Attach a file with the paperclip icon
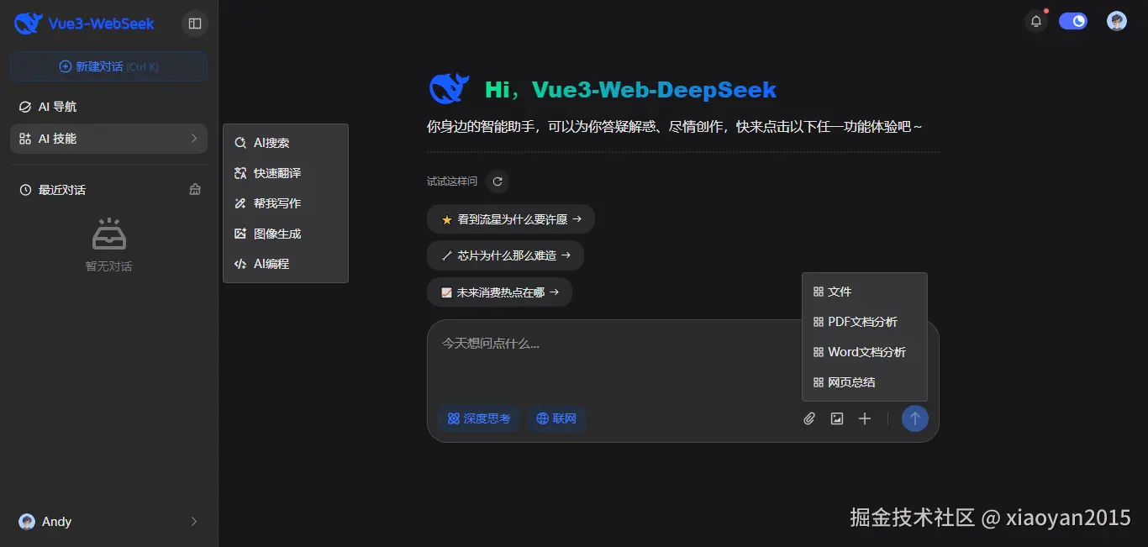1148x547 pixels. [808, 418]
